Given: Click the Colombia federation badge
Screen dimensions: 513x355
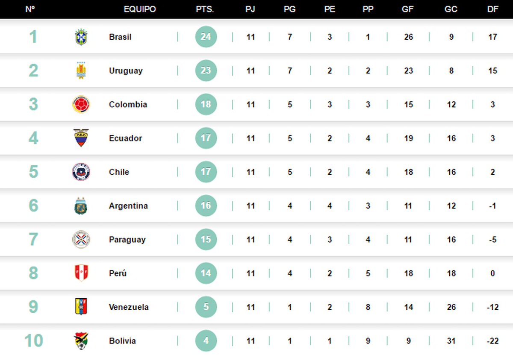Looking at the screenshot, I should 81,104.
